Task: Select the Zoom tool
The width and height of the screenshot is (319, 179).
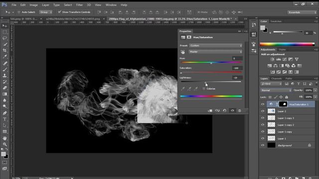Action: 4,144
